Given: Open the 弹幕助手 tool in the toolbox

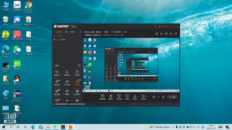Looking at the screenshot, I should [57, 73].
